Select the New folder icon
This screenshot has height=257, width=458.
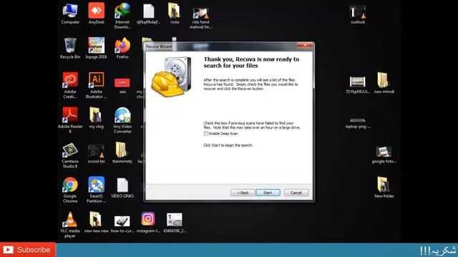tap(384, 187)
